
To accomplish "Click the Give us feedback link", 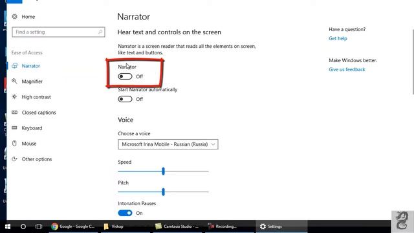I will (x=347, y=69).
